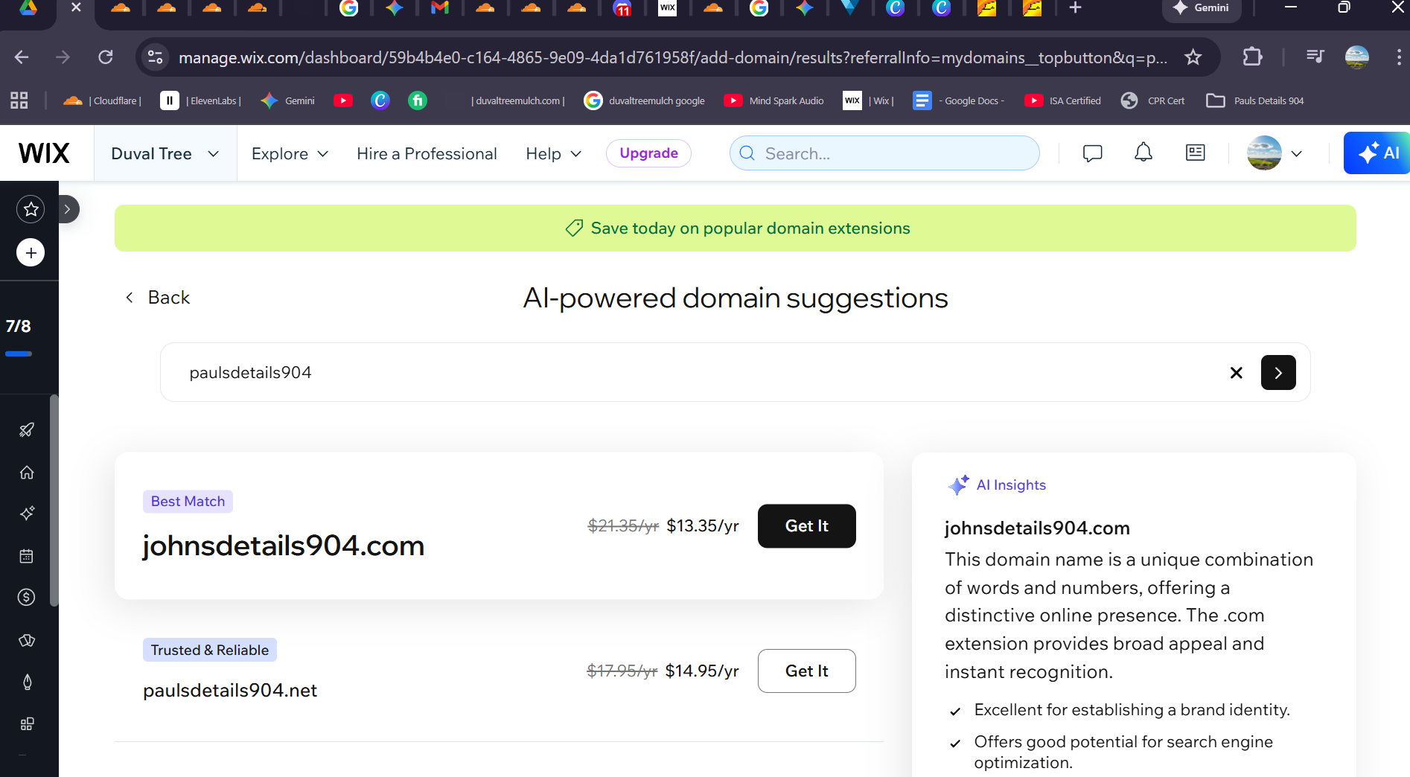Open the Wix bookmark
This screenshot has height=777, width=1410.
point(868,100)
